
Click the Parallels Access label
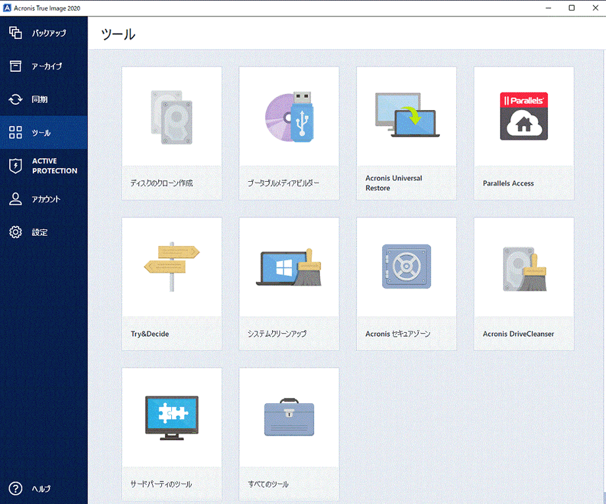tap(509, 183)
